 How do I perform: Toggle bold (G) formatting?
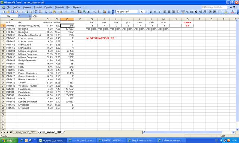tap(150, 12)
